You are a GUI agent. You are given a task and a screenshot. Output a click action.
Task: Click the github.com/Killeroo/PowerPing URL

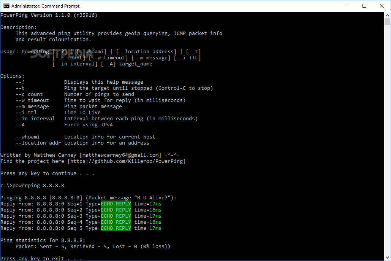[x=127, y=161]
